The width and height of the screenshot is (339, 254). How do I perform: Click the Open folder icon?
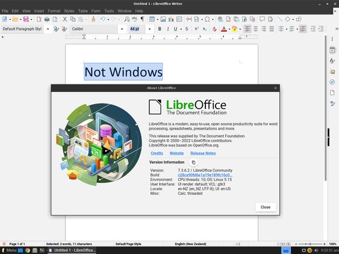15,19
